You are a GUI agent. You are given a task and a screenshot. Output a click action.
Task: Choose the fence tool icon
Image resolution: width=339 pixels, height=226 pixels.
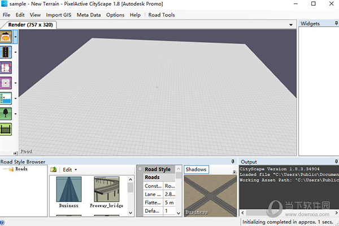click(6, 129)
